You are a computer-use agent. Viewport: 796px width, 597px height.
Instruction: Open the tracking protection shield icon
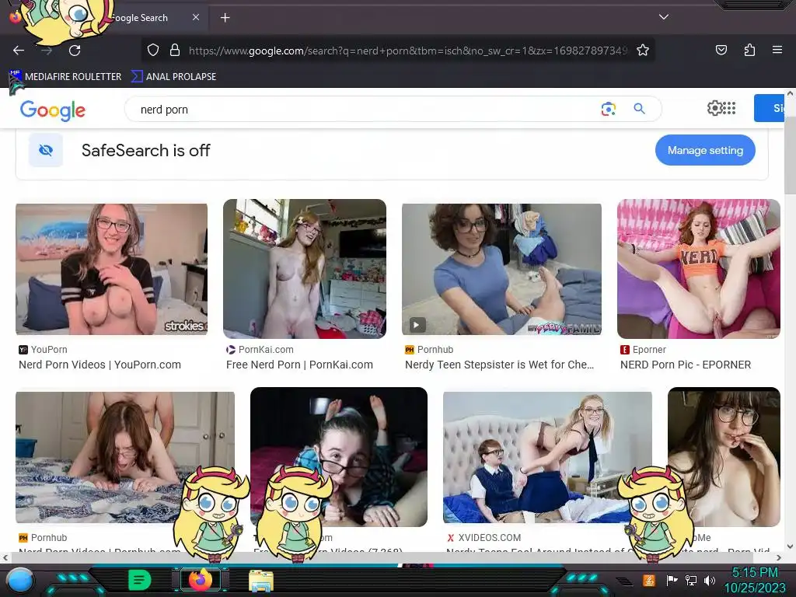pos(153,50)
